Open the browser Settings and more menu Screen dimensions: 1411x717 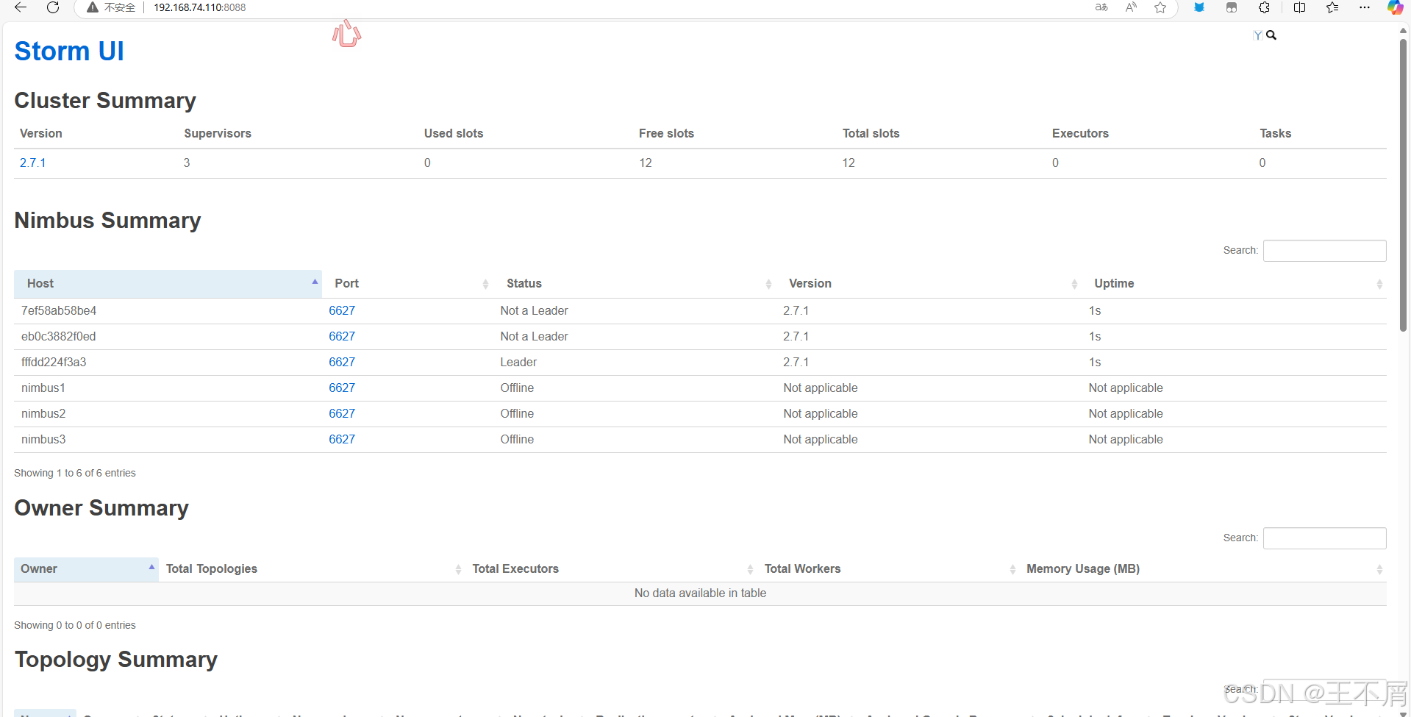tap(1365, 7)
